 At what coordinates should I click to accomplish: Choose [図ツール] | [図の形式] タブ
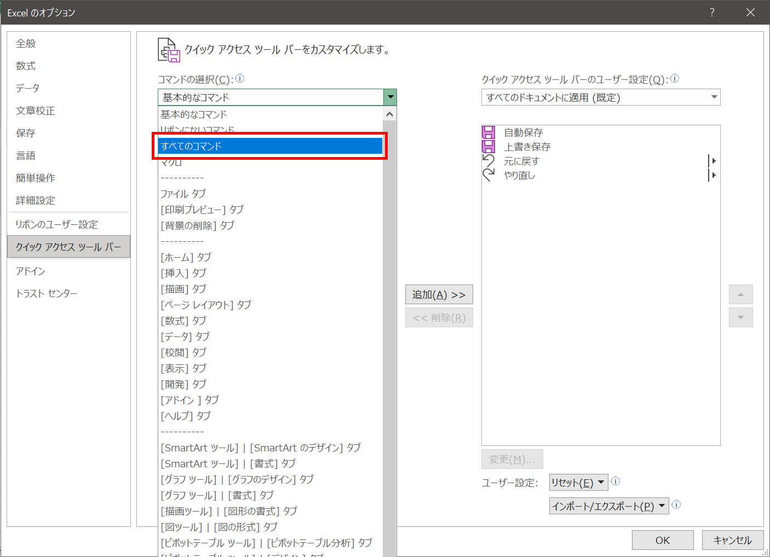271,527
